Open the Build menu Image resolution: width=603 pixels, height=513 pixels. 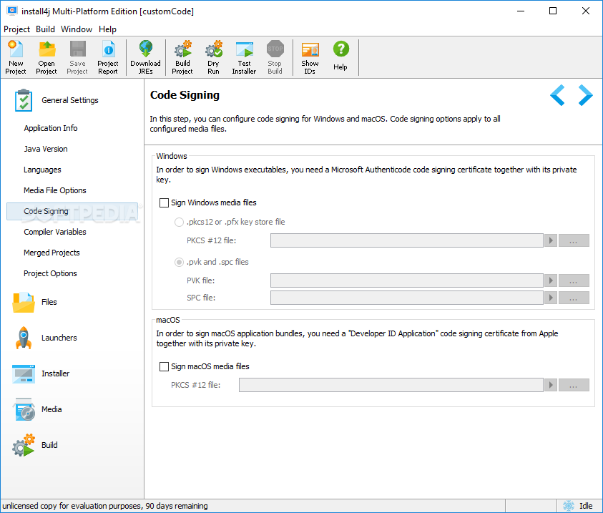[x=45, y=29]
